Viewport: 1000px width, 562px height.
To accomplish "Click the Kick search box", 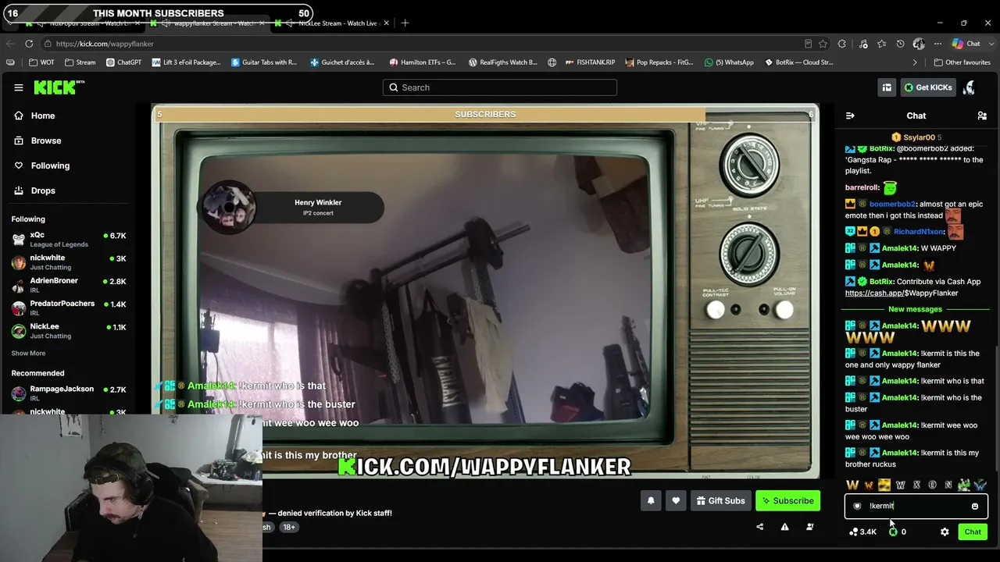I will pos(500,87).
